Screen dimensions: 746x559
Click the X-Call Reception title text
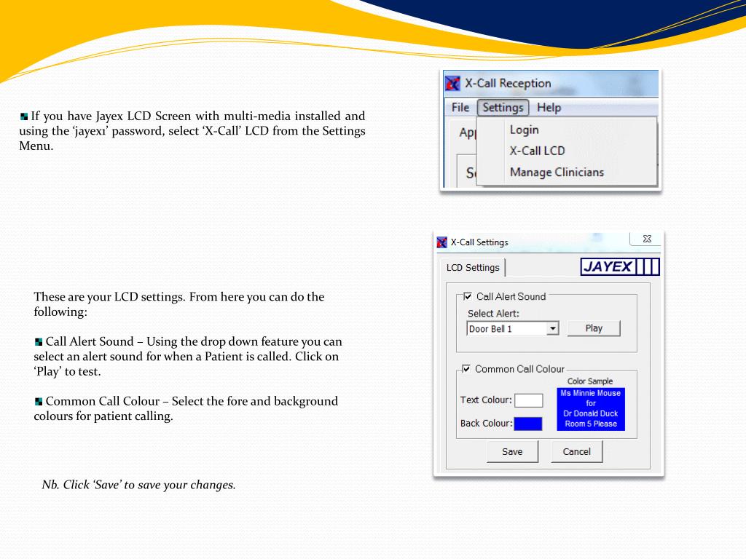pos(508,83)
